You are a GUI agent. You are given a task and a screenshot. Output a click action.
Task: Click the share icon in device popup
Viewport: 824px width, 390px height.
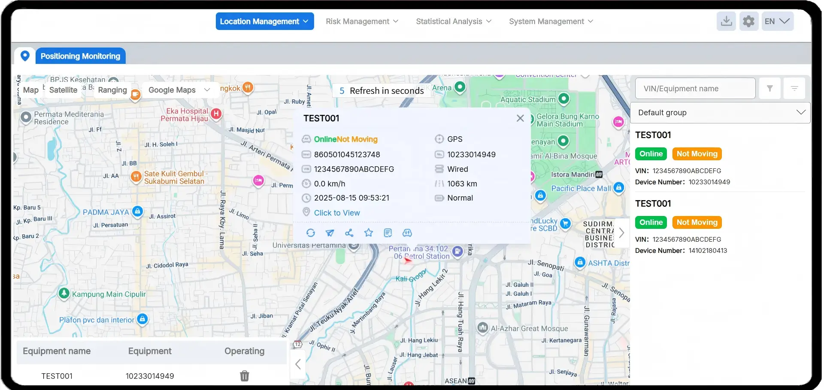(x=349, y=233)
